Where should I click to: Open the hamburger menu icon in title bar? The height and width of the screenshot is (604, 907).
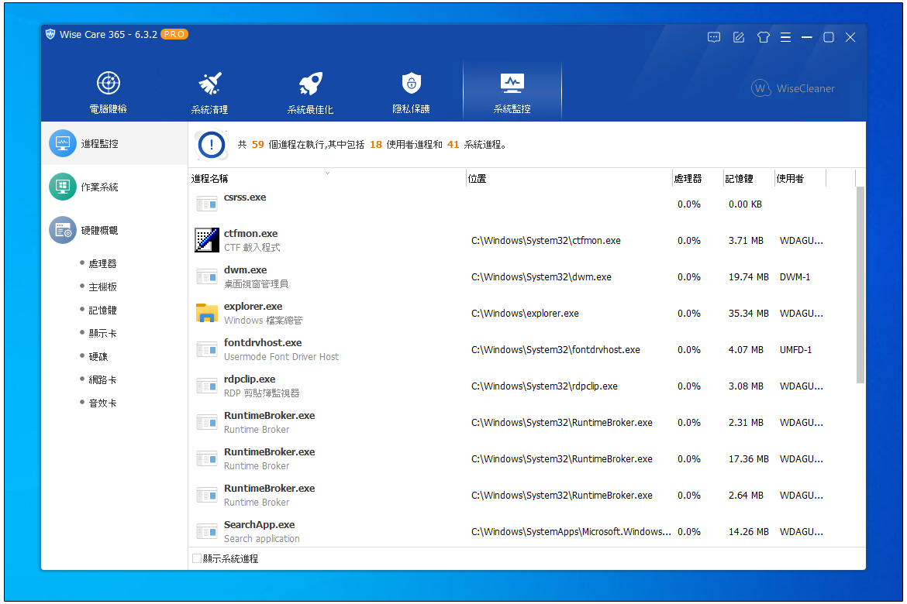pyautogui.click(x=785, y=37)
